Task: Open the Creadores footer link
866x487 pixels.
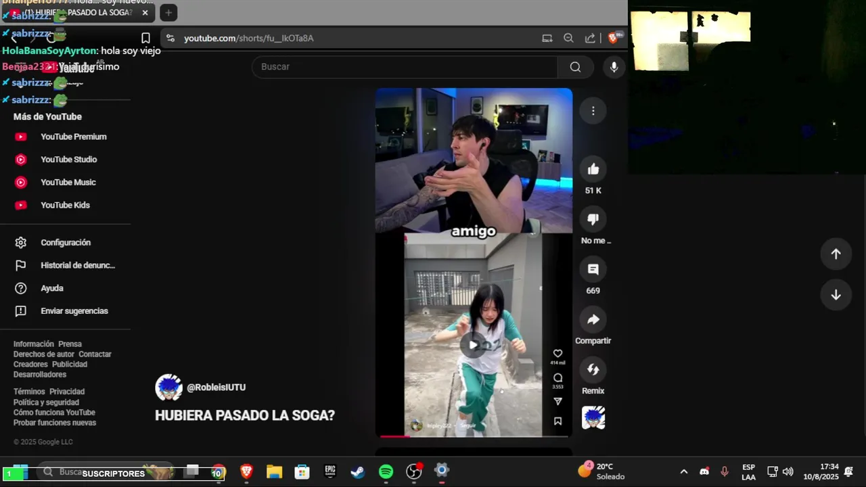Action: (30, 365)
